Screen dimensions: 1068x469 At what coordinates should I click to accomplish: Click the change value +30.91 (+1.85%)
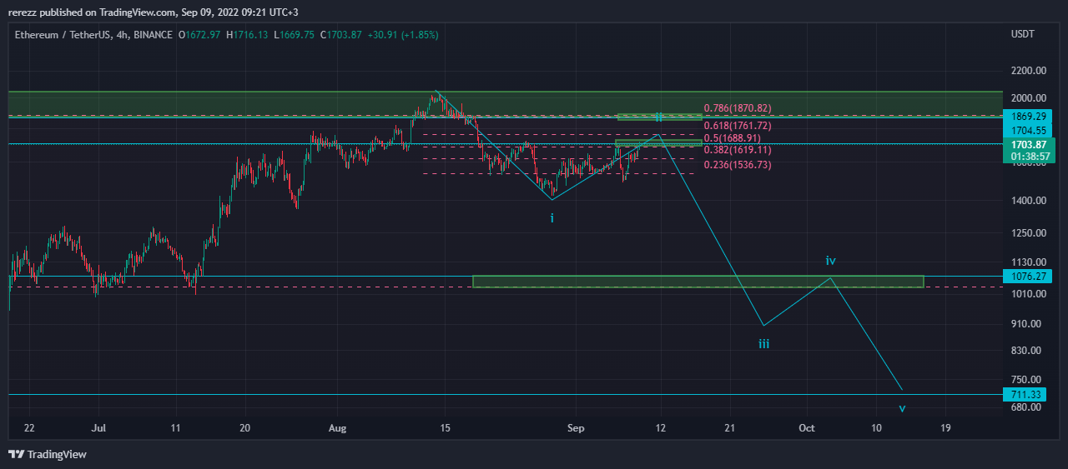403,35
